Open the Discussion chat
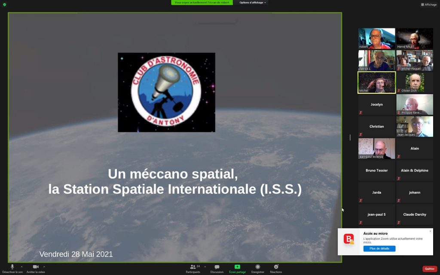This screenshot has width=440, height=275. click(217, 269)
